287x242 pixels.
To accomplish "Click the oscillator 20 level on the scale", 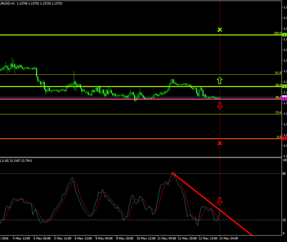I will 284,220.
